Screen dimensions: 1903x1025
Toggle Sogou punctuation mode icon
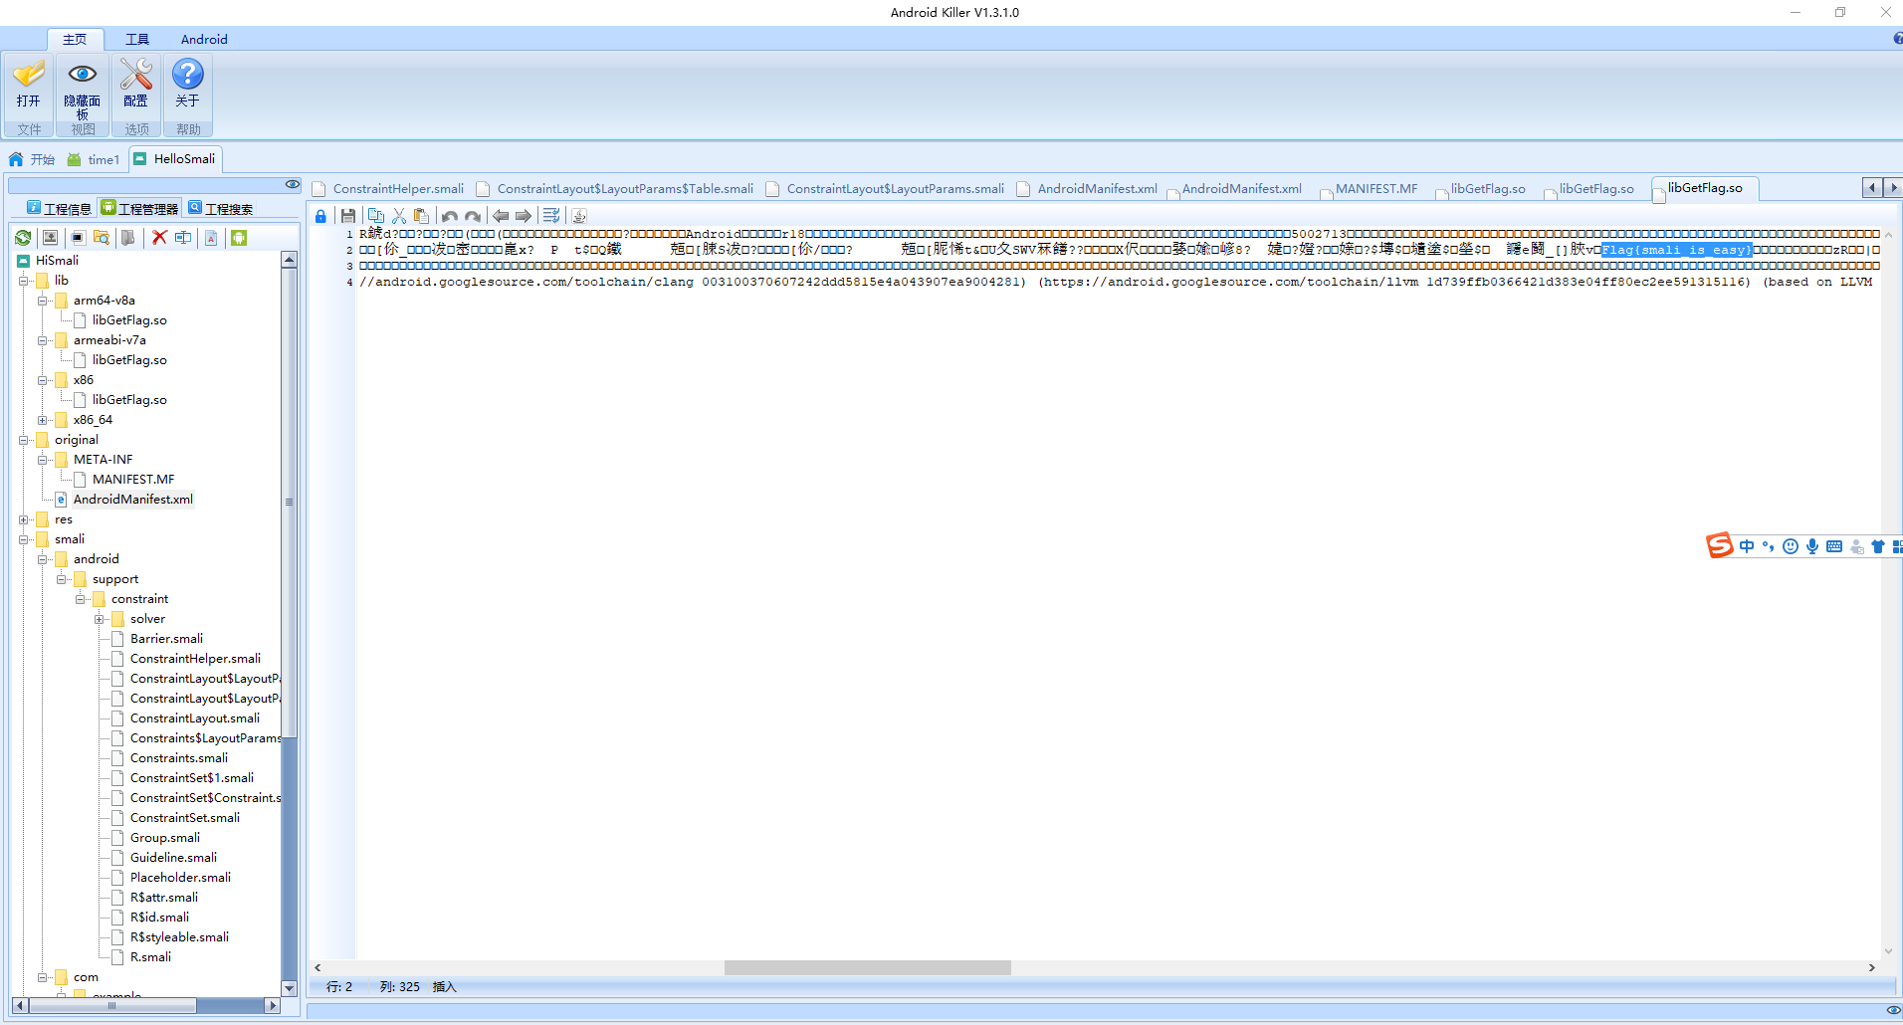(x=1769, y=546)
